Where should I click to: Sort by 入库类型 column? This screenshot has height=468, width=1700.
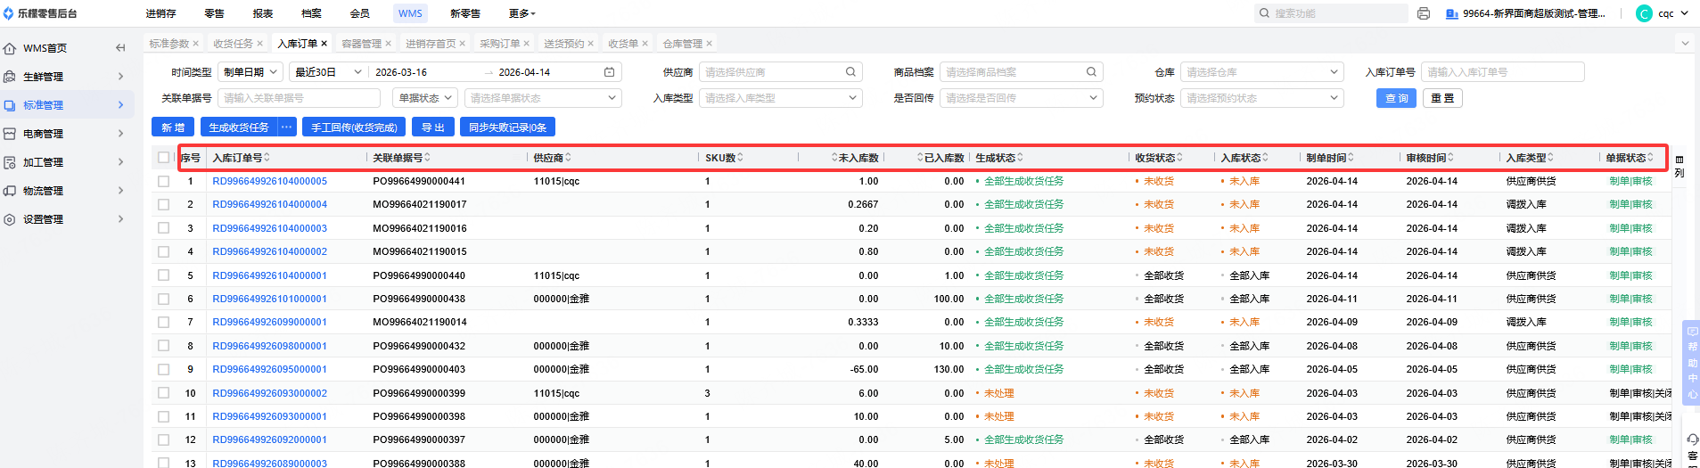click(x=1550, y=158)
